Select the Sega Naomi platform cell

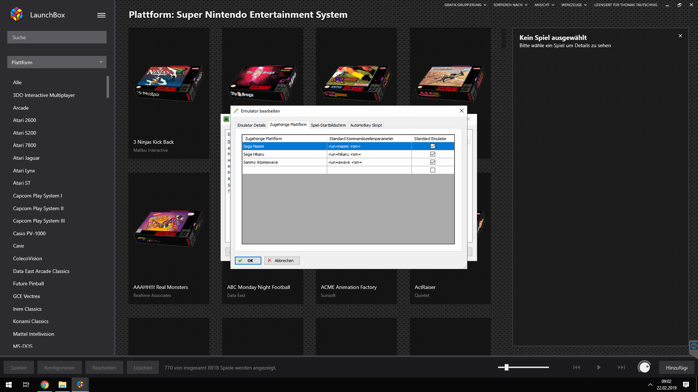(284, 146)
